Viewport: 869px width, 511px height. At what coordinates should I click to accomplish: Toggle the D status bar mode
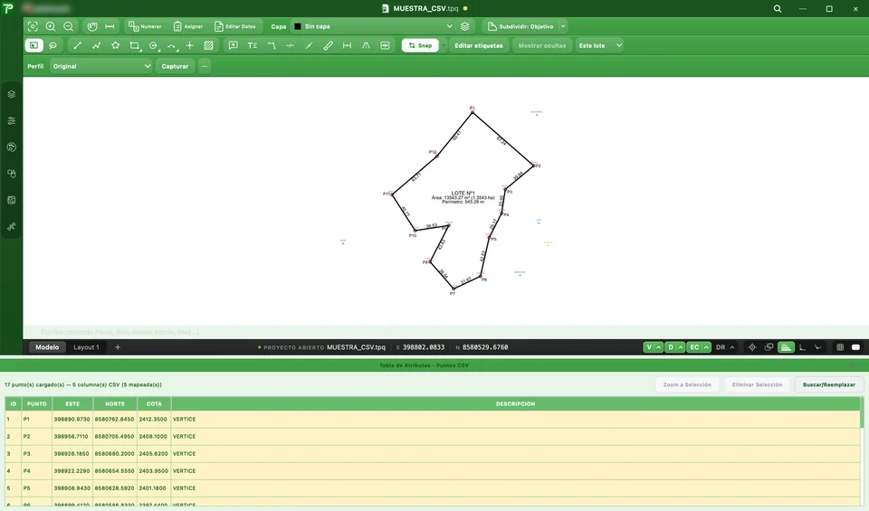pos(671,347)
